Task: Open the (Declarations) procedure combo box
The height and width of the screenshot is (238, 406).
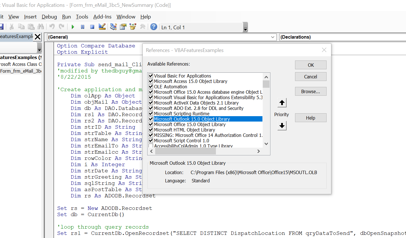Action: tap(342, 37)
